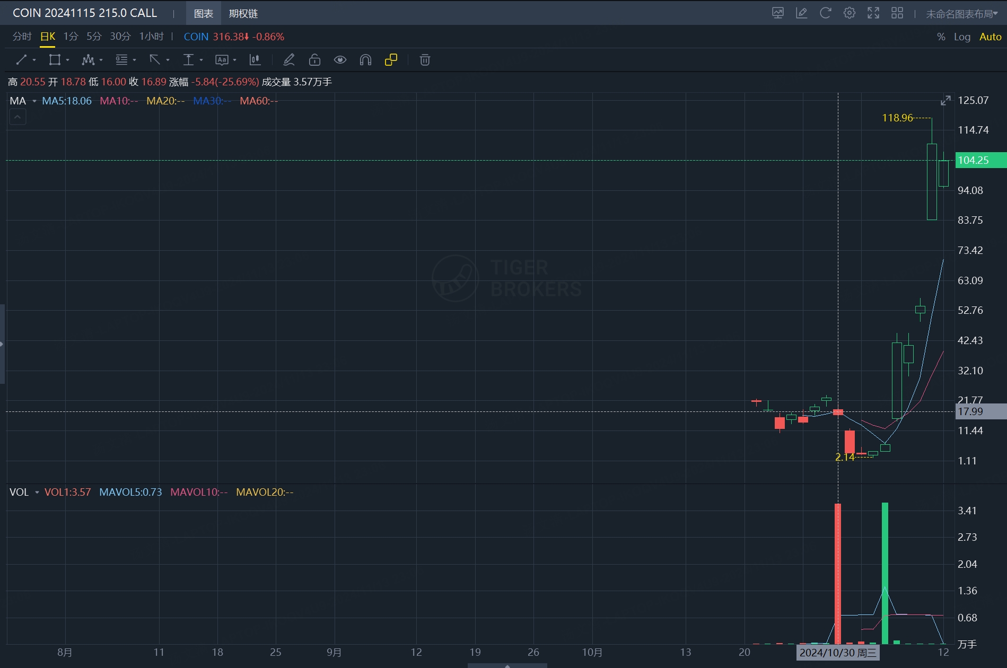
Task: Expand the wave pattern tool dropdown arrow
Action: (x=101, y=60)
